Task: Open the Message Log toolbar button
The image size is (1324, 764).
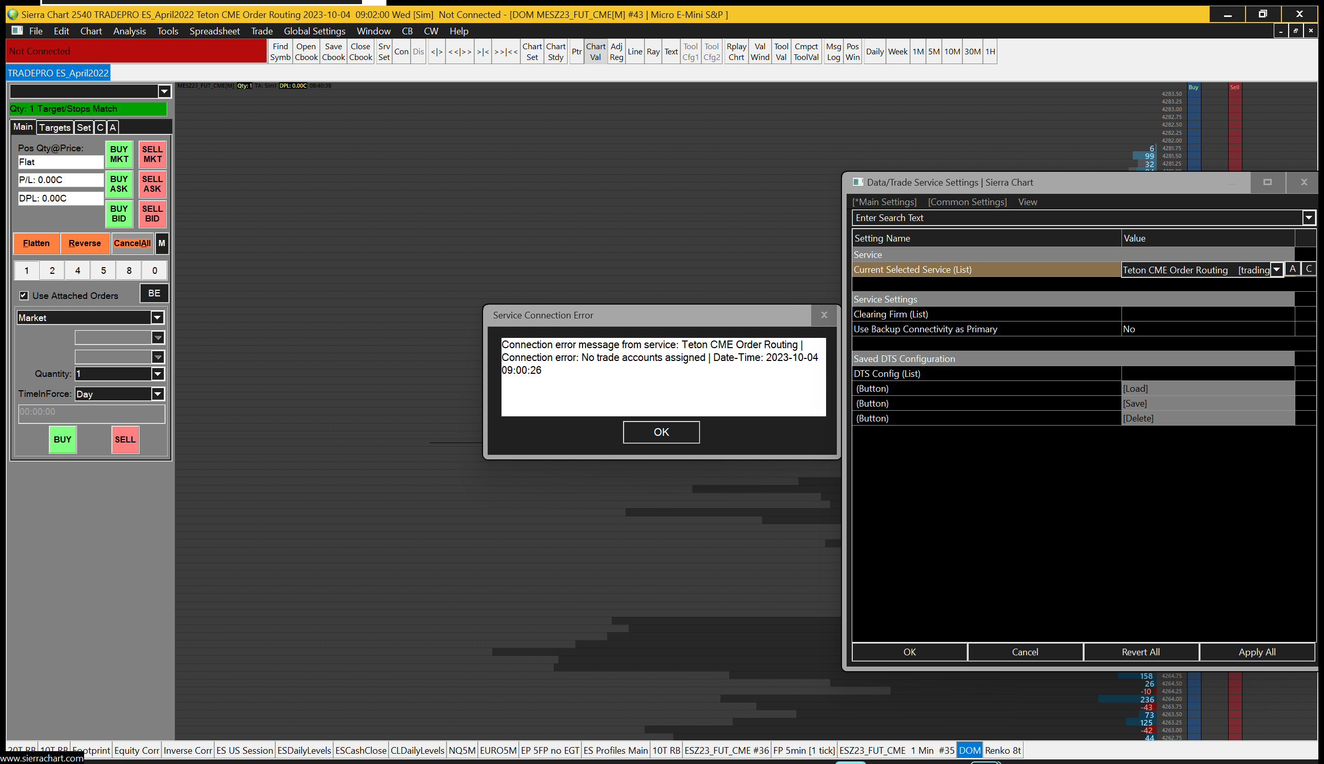Action: point(833,51)
